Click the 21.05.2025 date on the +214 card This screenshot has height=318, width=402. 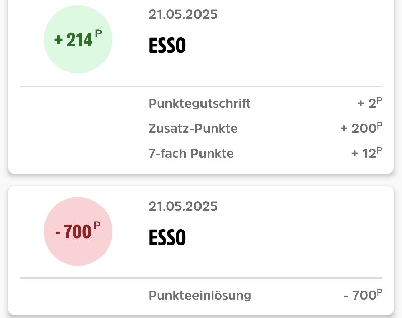[183, 14]
